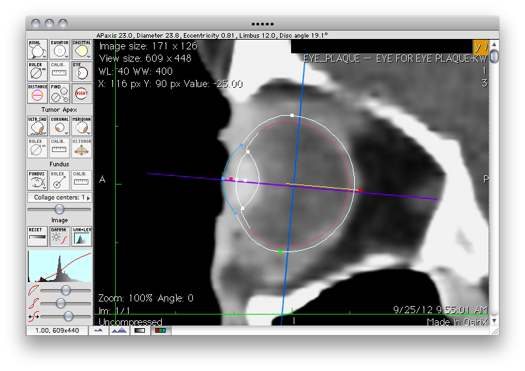Click the Gamma adjustment button
The image size is (525, 371).
[x=60, y=237]
